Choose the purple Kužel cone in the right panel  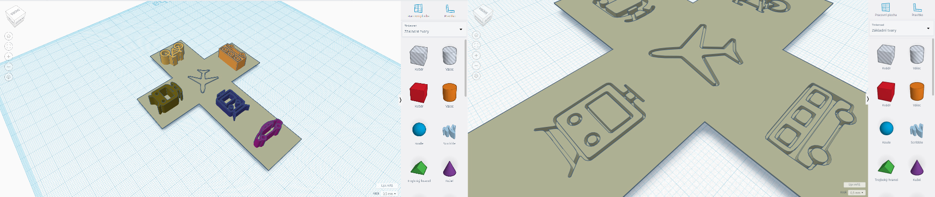(x=916, y=167)
